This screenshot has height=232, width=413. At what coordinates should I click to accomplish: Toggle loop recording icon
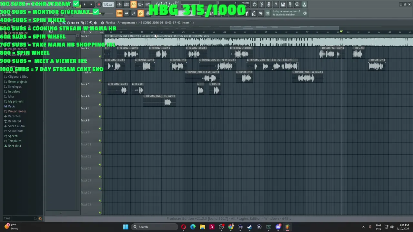pos(147,5)
